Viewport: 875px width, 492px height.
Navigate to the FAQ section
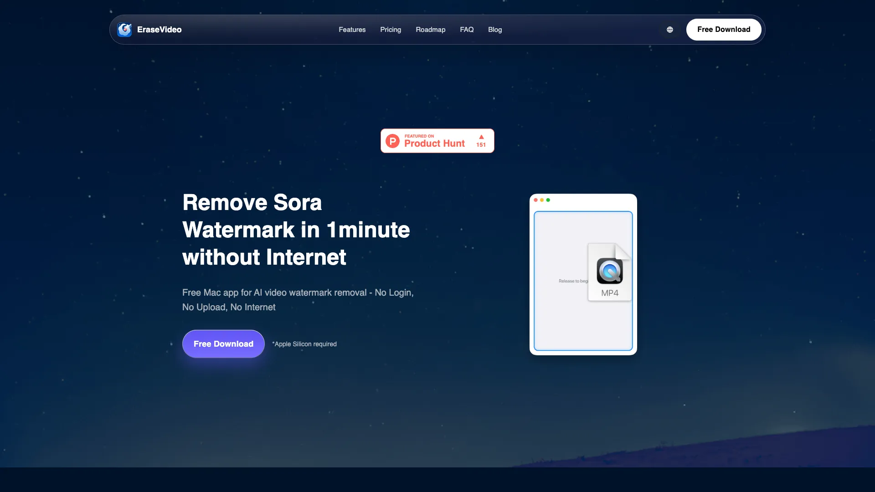pos(467,29)
